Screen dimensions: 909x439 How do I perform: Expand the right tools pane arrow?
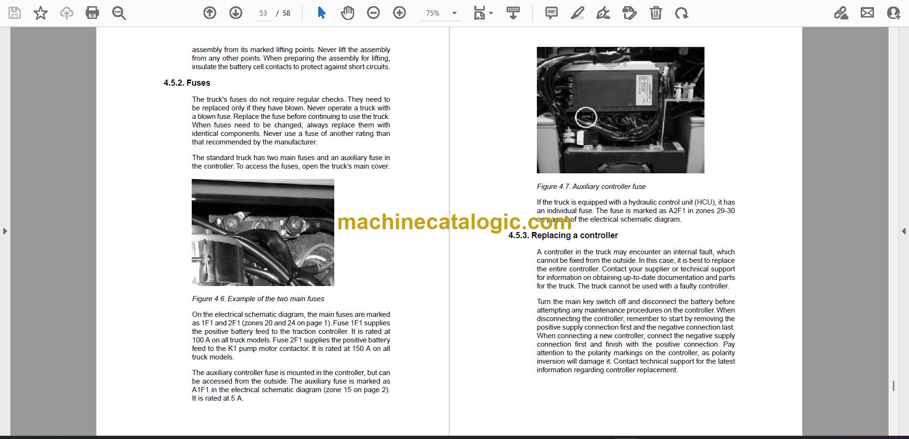(x=903, y=231)
